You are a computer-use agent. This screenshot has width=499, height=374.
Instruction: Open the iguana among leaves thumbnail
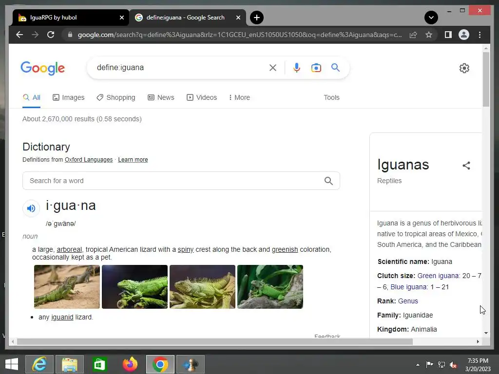point(270,287)
